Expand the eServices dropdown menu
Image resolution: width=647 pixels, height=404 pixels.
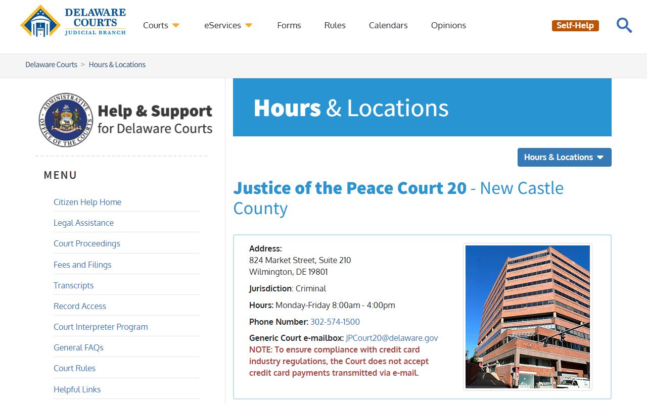pos(228,25)
